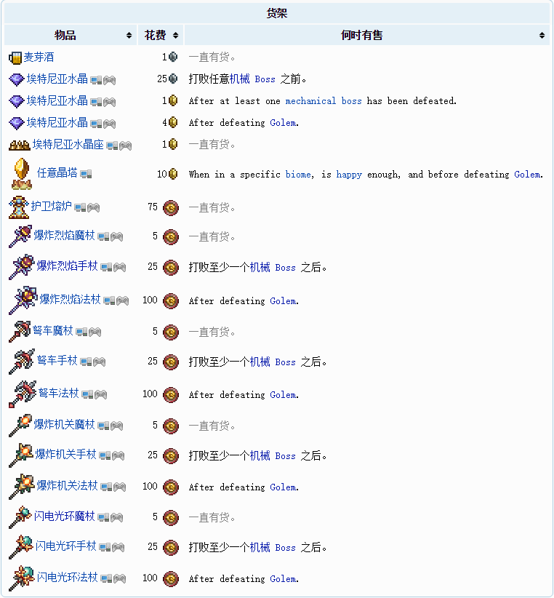
Task: Click the 埃特尼亚水晶座 stand icon
Action: (19, 145)
